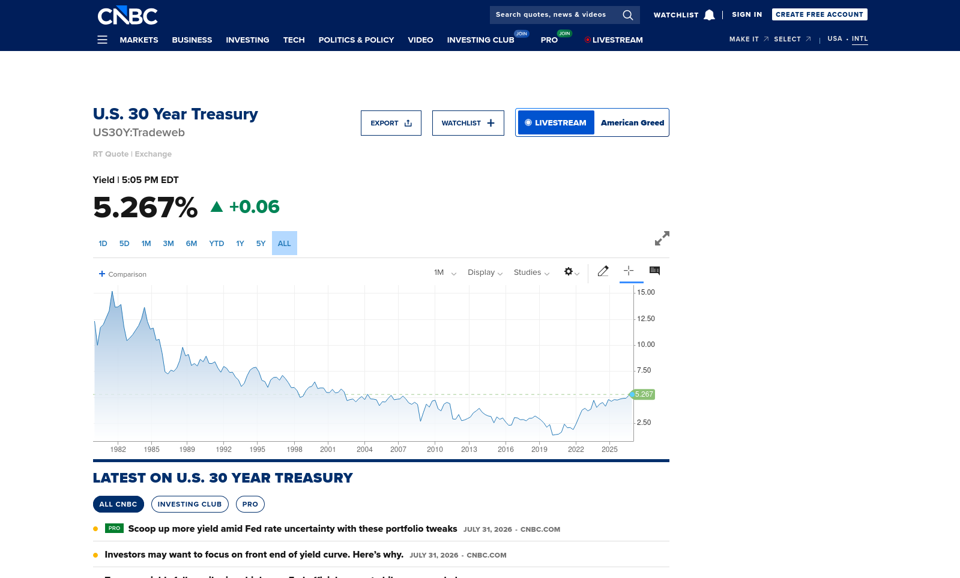The width and height of the screenshot is (960, 578).
Task: Select the chart drawing pencil tool
Action: [603, 271]
